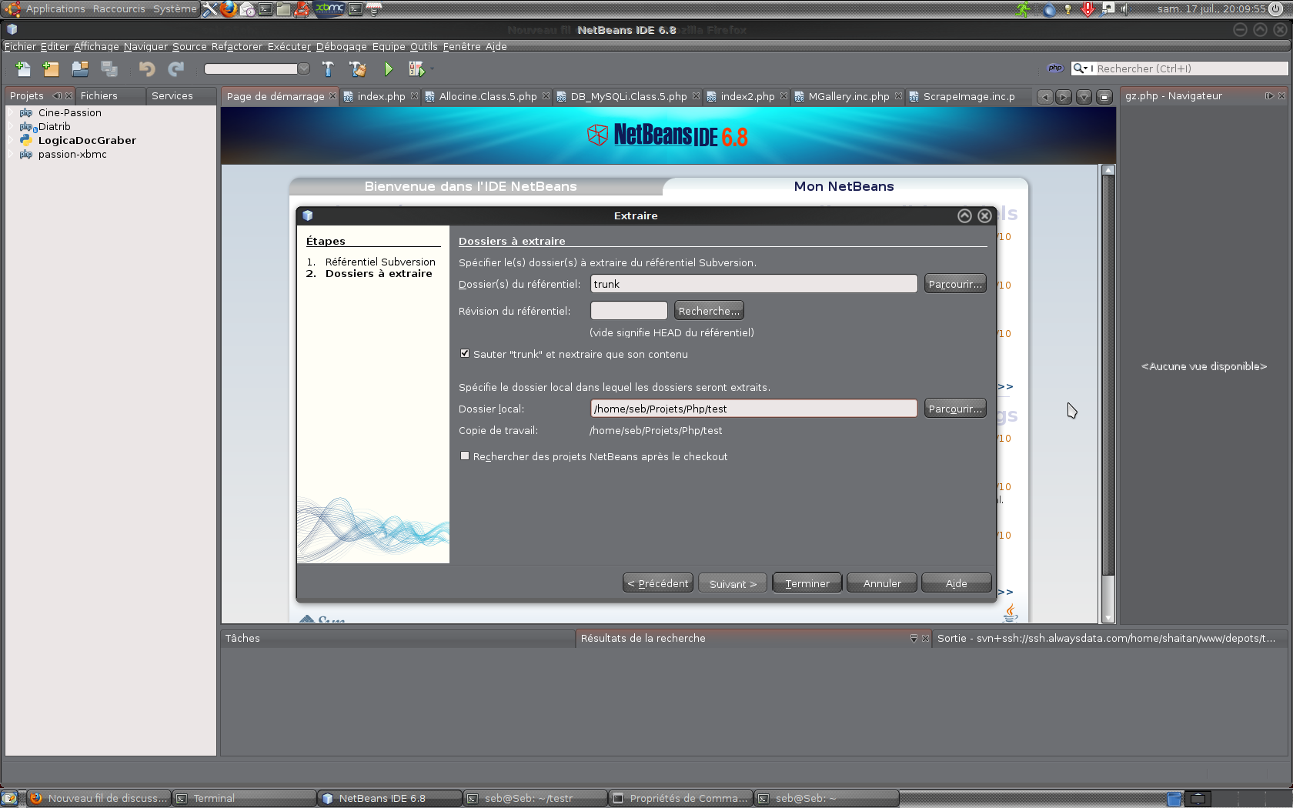
Task: Click Parcourir next to Dossier local
Action: (x=955, y=409)
